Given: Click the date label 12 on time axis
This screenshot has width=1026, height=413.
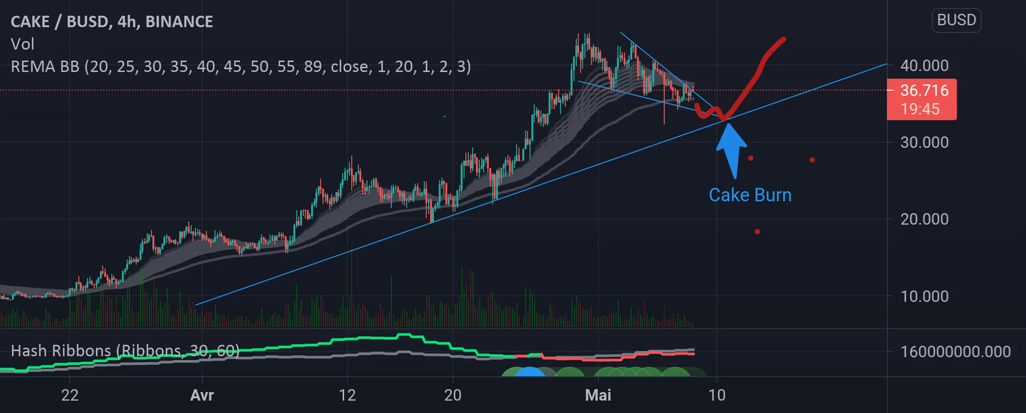Looking at the screenshot, I should pos(347,395).
